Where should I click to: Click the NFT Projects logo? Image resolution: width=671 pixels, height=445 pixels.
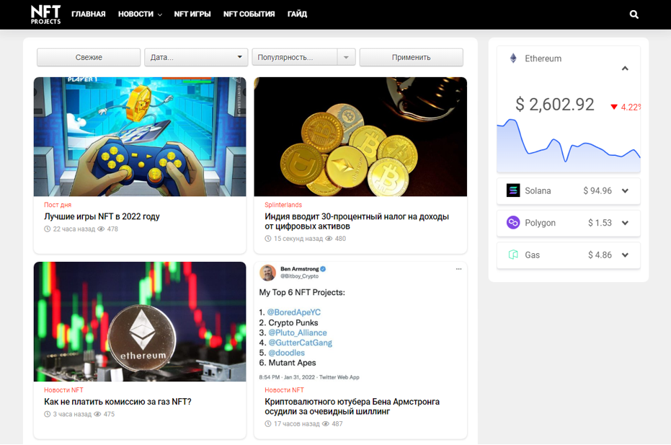click(46, 14)
